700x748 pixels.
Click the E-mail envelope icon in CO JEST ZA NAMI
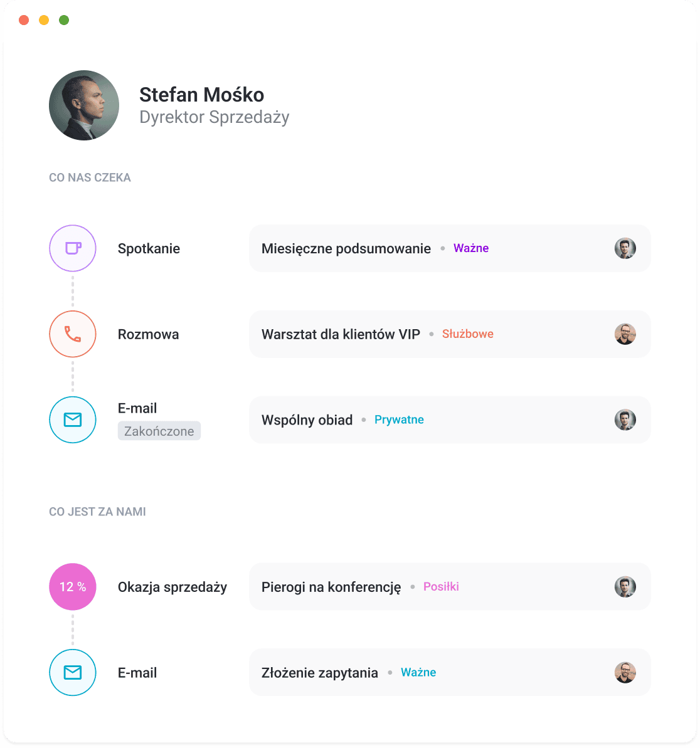click(x=72, y=672)
